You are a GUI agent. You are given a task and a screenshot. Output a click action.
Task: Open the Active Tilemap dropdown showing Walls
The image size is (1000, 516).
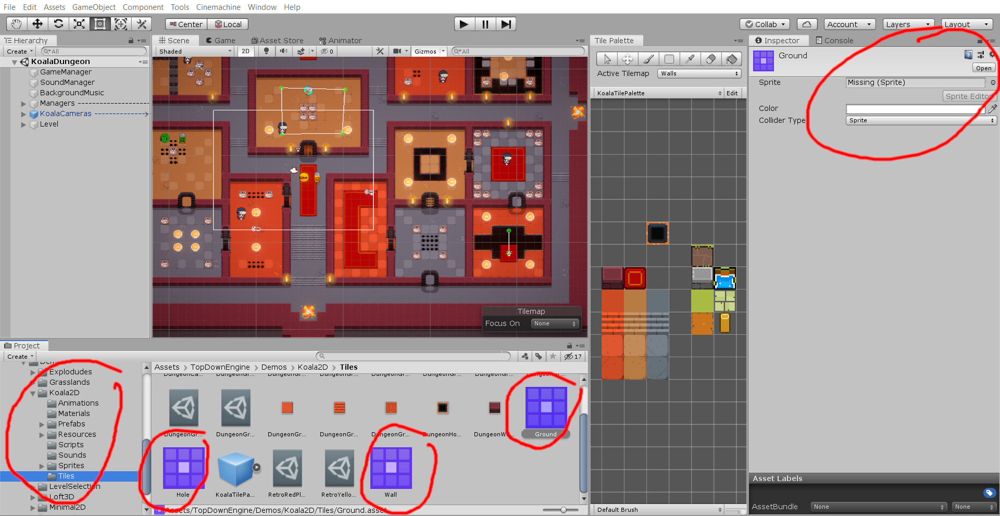click(698, 73)
